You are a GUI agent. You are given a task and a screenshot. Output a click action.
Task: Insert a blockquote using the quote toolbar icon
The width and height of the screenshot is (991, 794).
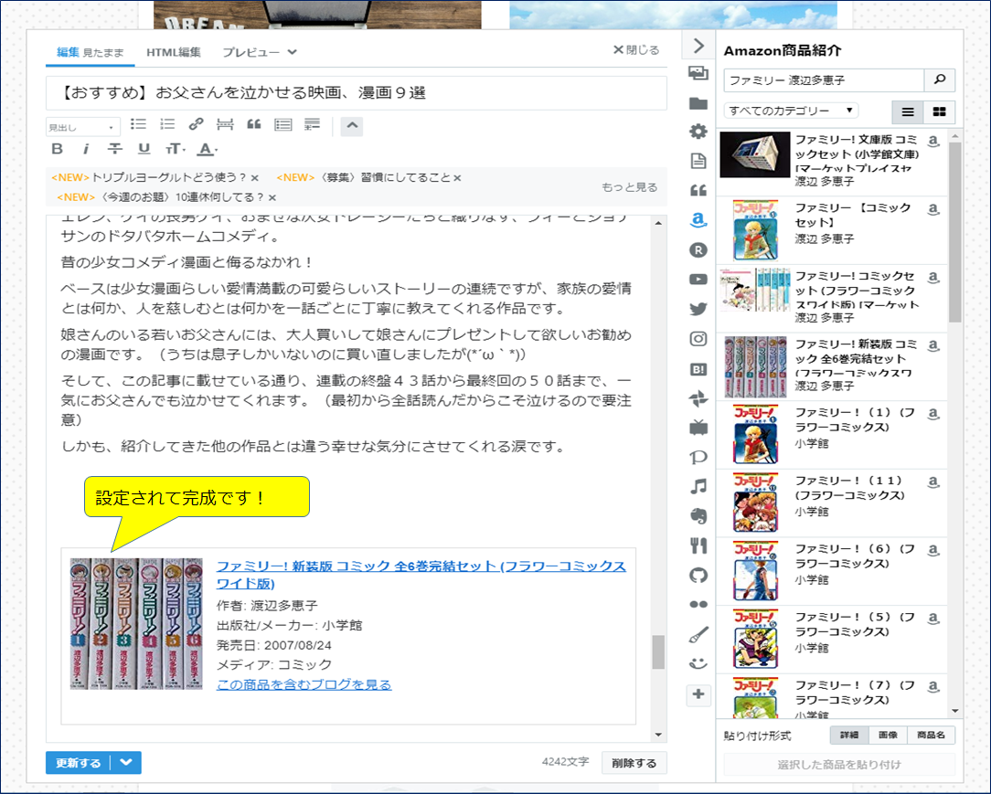point(253,123)
